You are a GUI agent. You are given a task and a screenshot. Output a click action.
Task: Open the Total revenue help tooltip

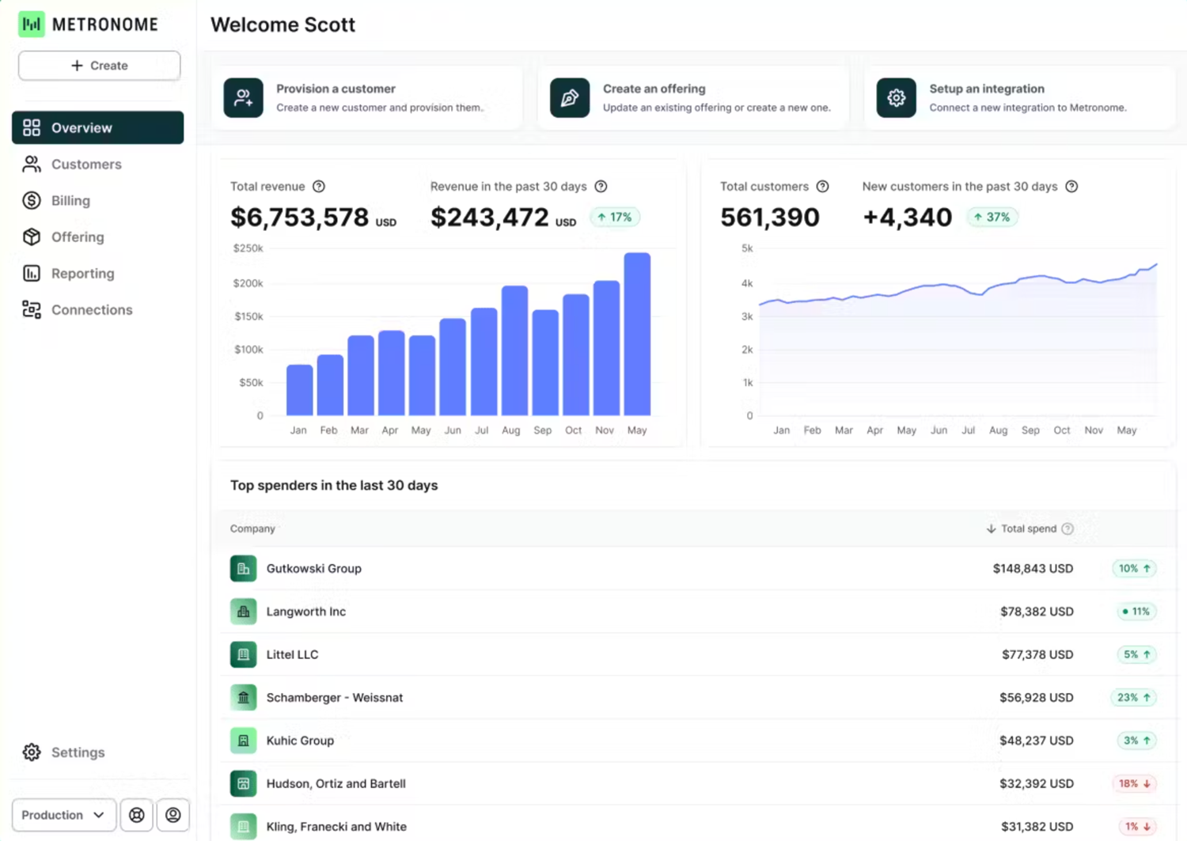pos(319,186)
